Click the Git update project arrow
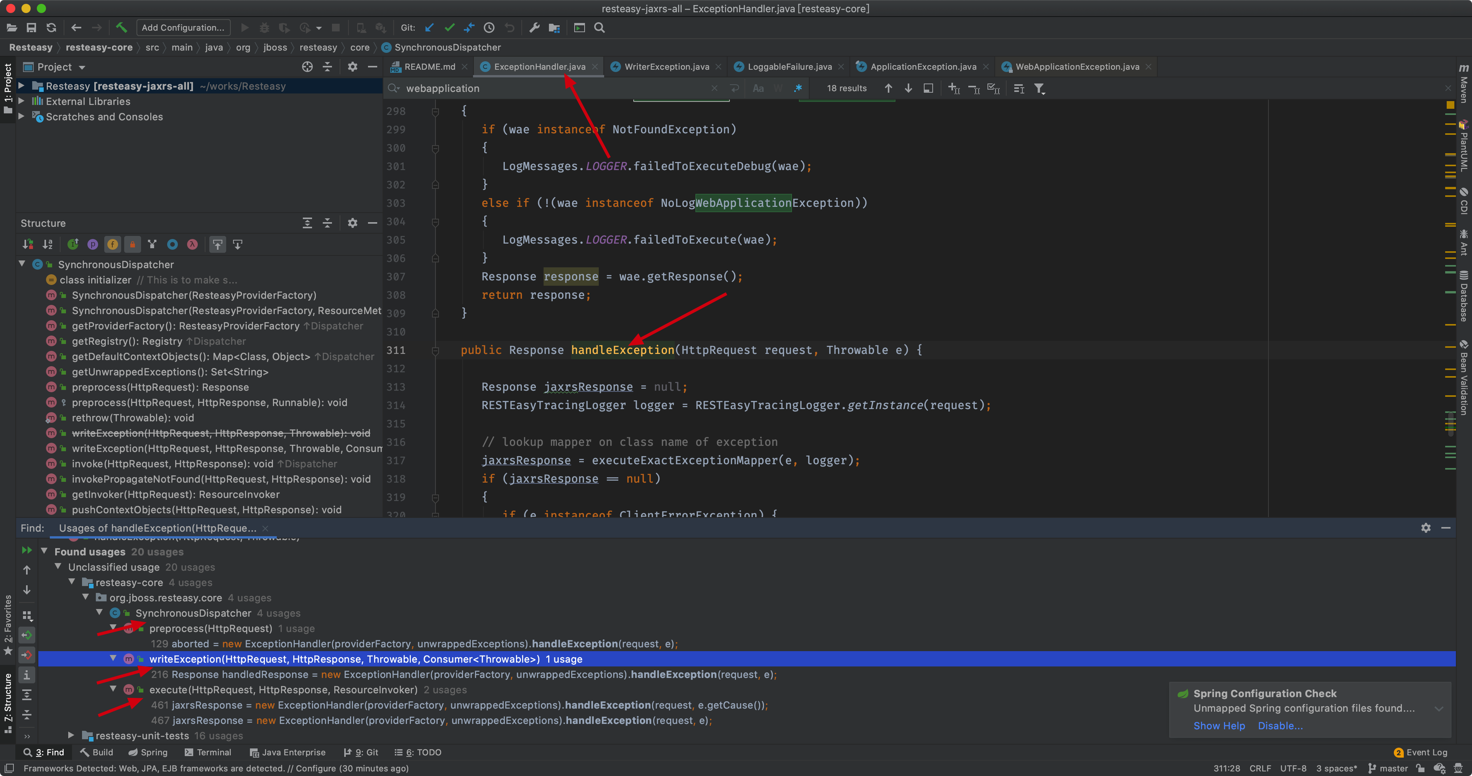1472x776 pixels. [430, 28]
